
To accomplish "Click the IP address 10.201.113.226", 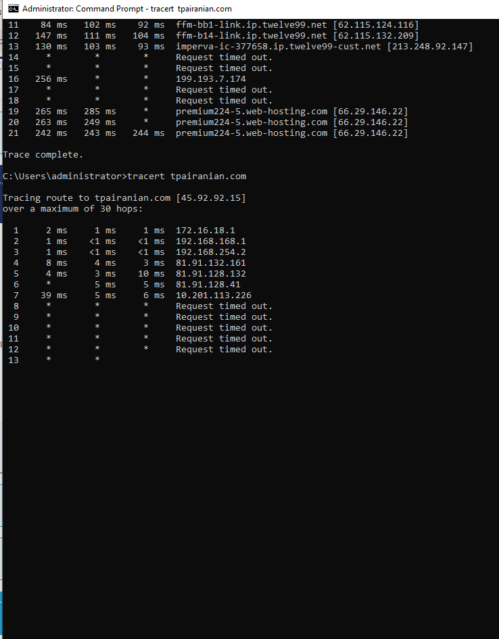I will (x=214, y=295).
